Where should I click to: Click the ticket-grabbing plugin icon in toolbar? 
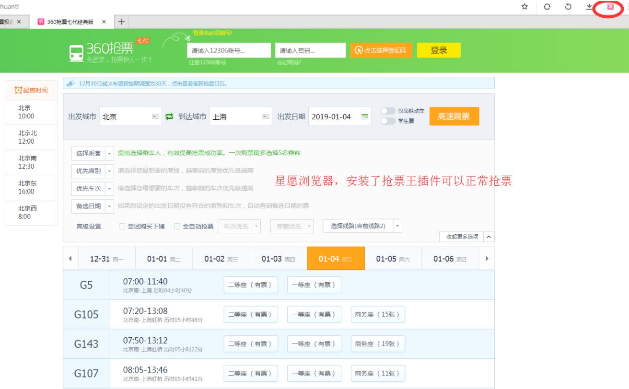[610, 7]
